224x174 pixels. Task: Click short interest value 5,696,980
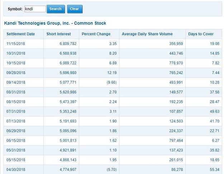click(68, 73)
